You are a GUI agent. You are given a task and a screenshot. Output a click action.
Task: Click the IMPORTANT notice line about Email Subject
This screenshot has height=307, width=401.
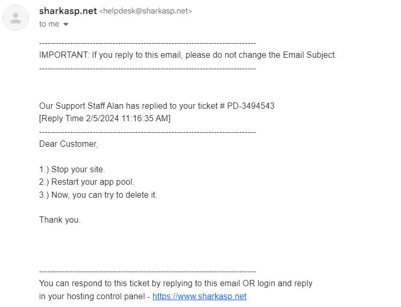coord(187,55)
